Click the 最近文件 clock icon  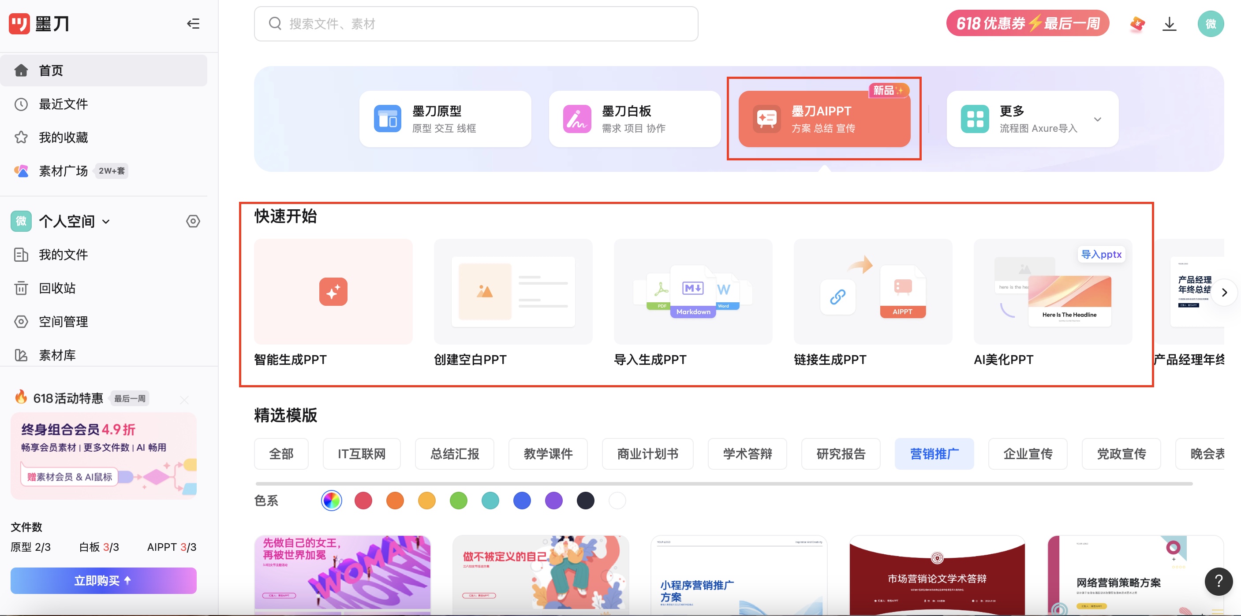[21, 104]
